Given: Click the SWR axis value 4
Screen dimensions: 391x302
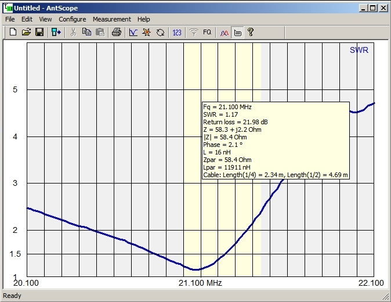Looking at the screenshot, I should point(15,136).
